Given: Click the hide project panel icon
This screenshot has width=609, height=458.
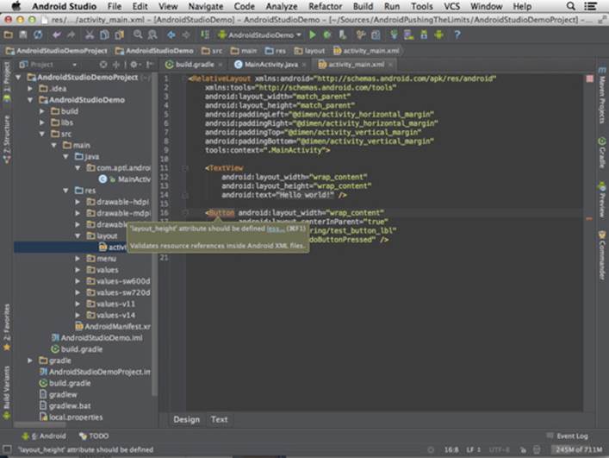Looking at the screenshot, I should pos(150,65).
